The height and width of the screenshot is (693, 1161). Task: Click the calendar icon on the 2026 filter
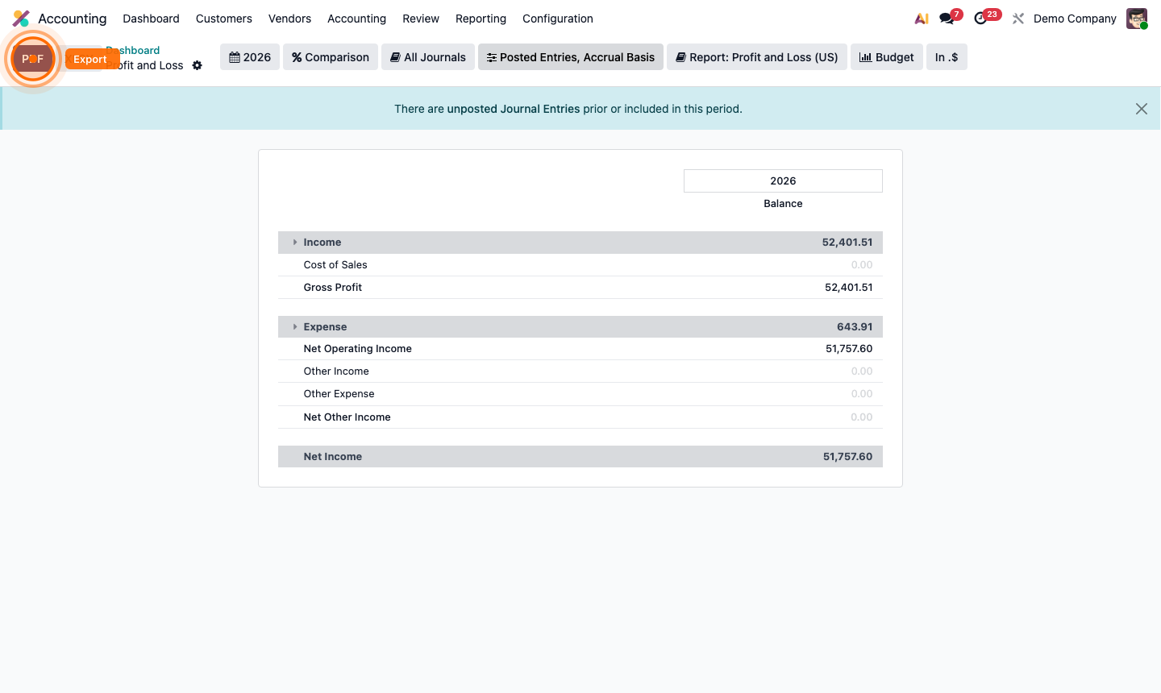pyautogui.click(x=235, y=56)
